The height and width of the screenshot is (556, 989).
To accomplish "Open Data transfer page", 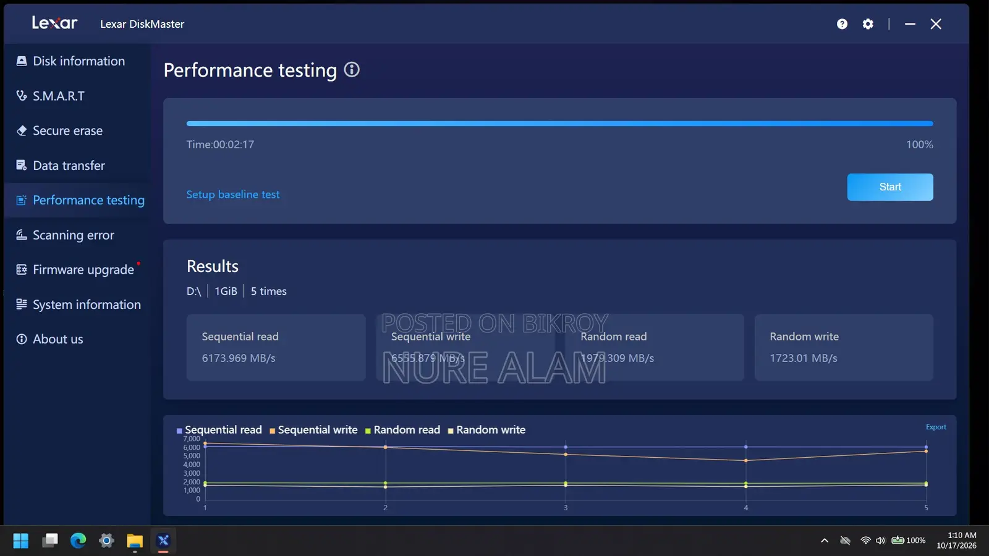I will tap(77, 166).
